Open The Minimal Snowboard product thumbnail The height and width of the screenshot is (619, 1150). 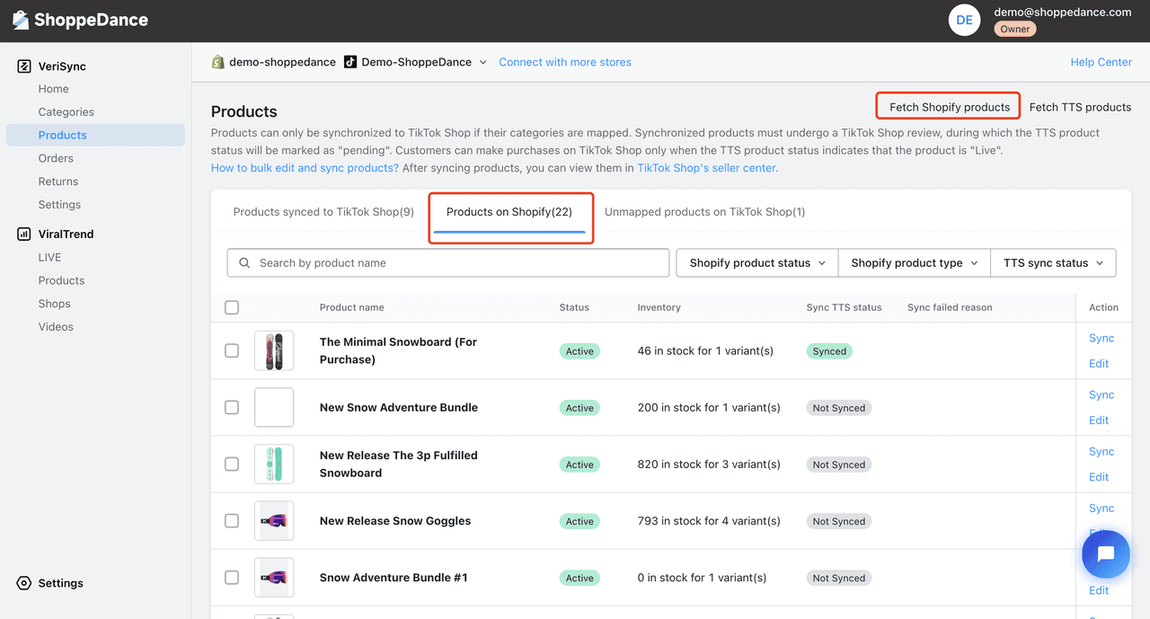click(274, 350)
